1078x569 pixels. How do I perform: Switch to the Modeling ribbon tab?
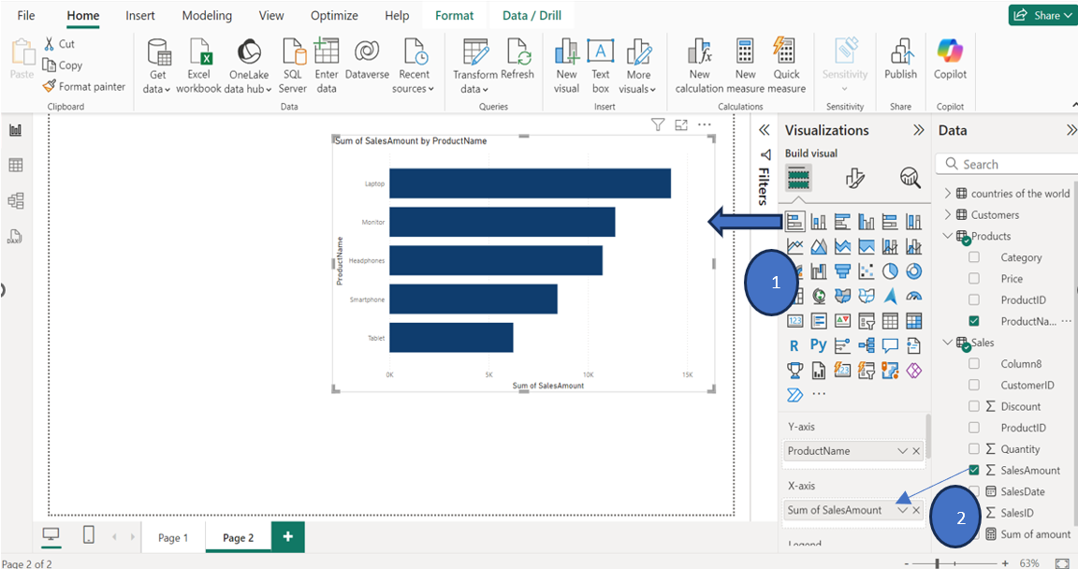point(206,15)
